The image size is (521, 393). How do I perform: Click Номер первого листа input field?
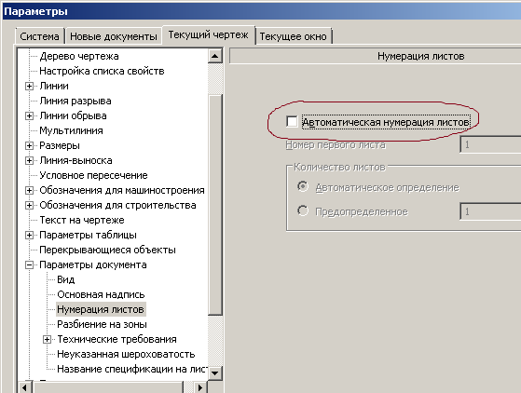click(x=490, y=144)
